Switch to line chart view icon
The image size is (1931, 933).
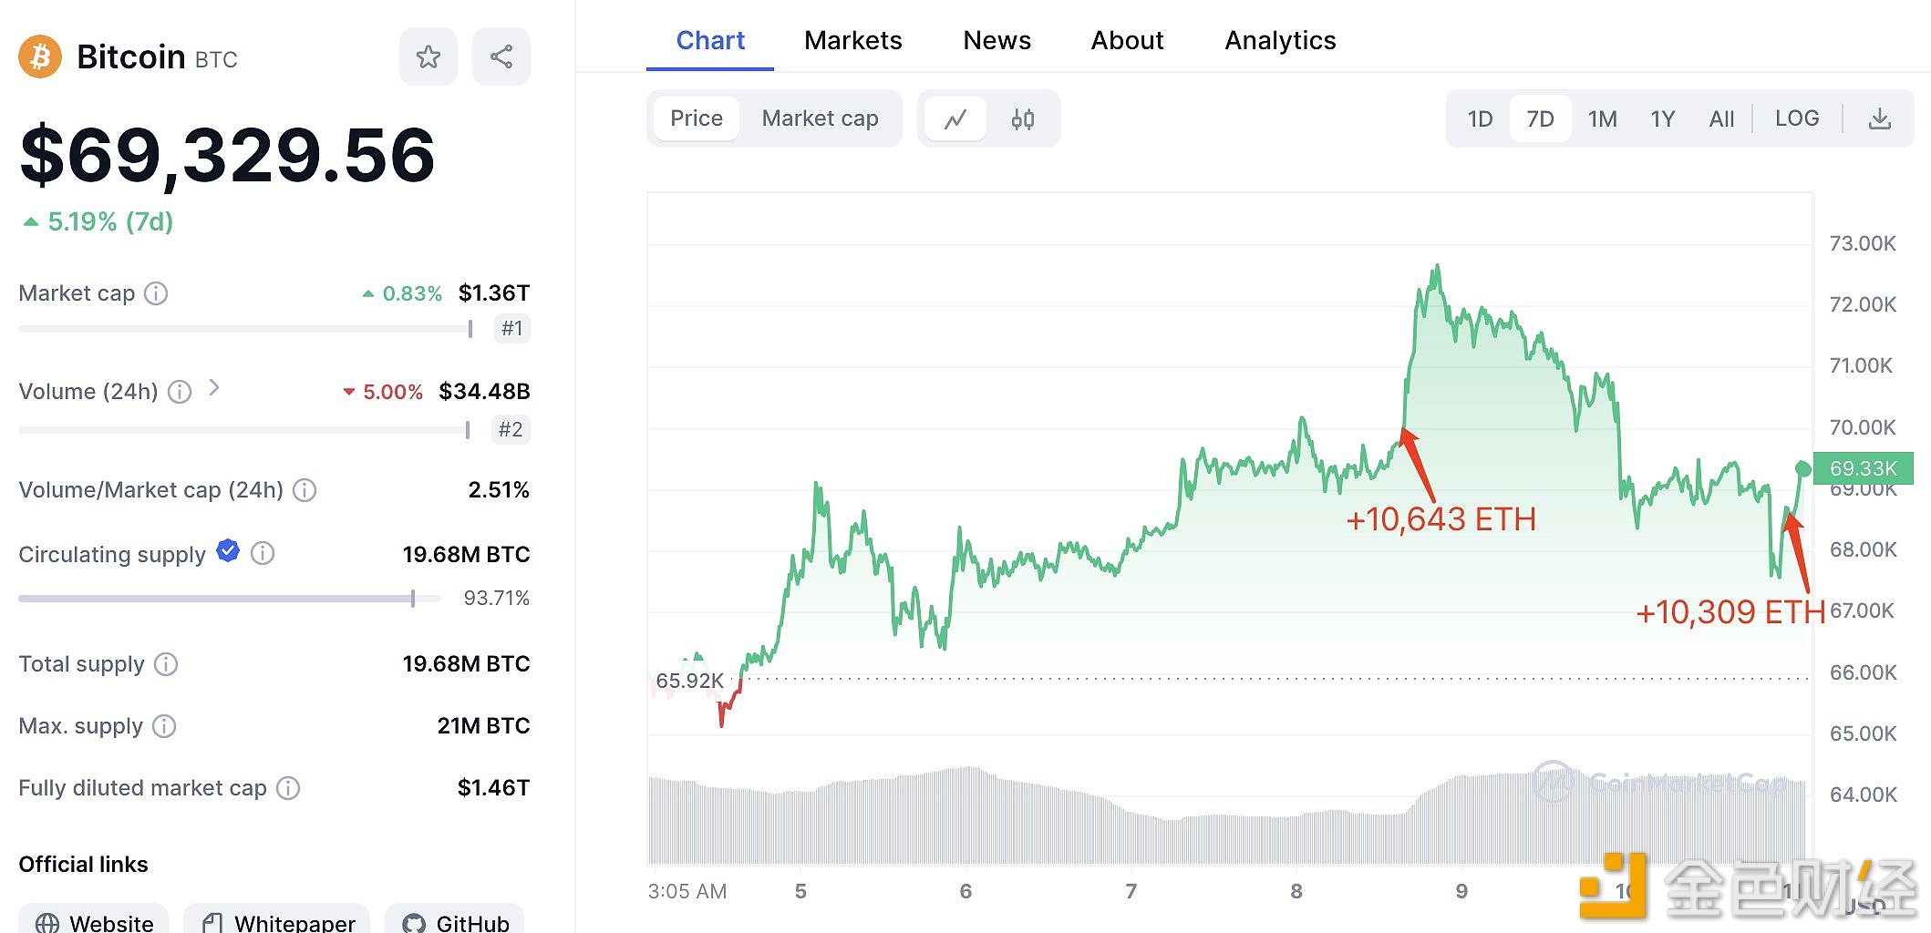955,119
